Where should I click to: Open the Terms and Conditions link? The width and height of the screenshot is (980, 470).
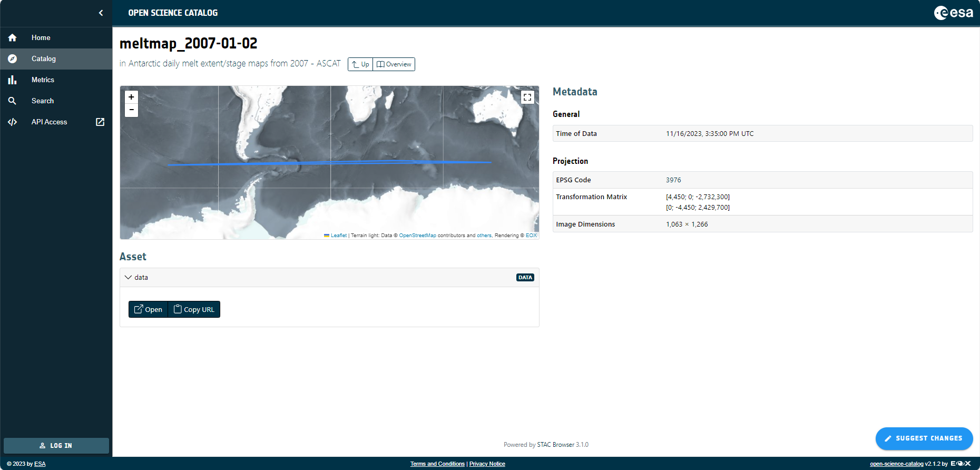tap(437, 464)
